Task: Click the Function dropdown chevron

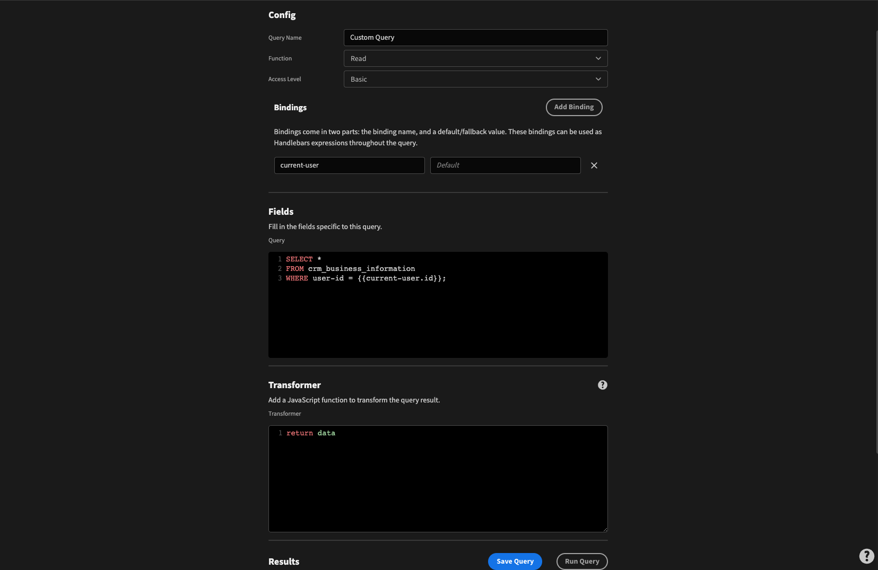Action: tap(598, 58)
